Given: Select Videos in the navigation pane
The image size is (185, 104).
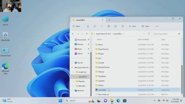Looking at the screenshot, I should [78, 54].
